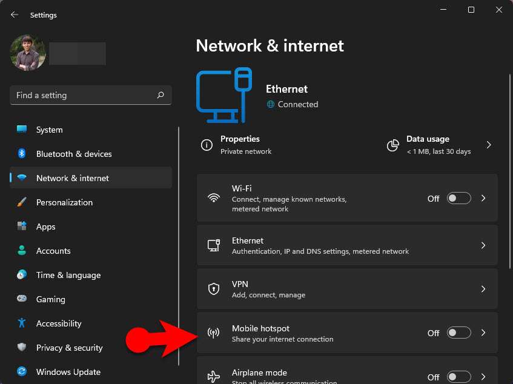Open Bluetooth & devices category

coord(91,154)
